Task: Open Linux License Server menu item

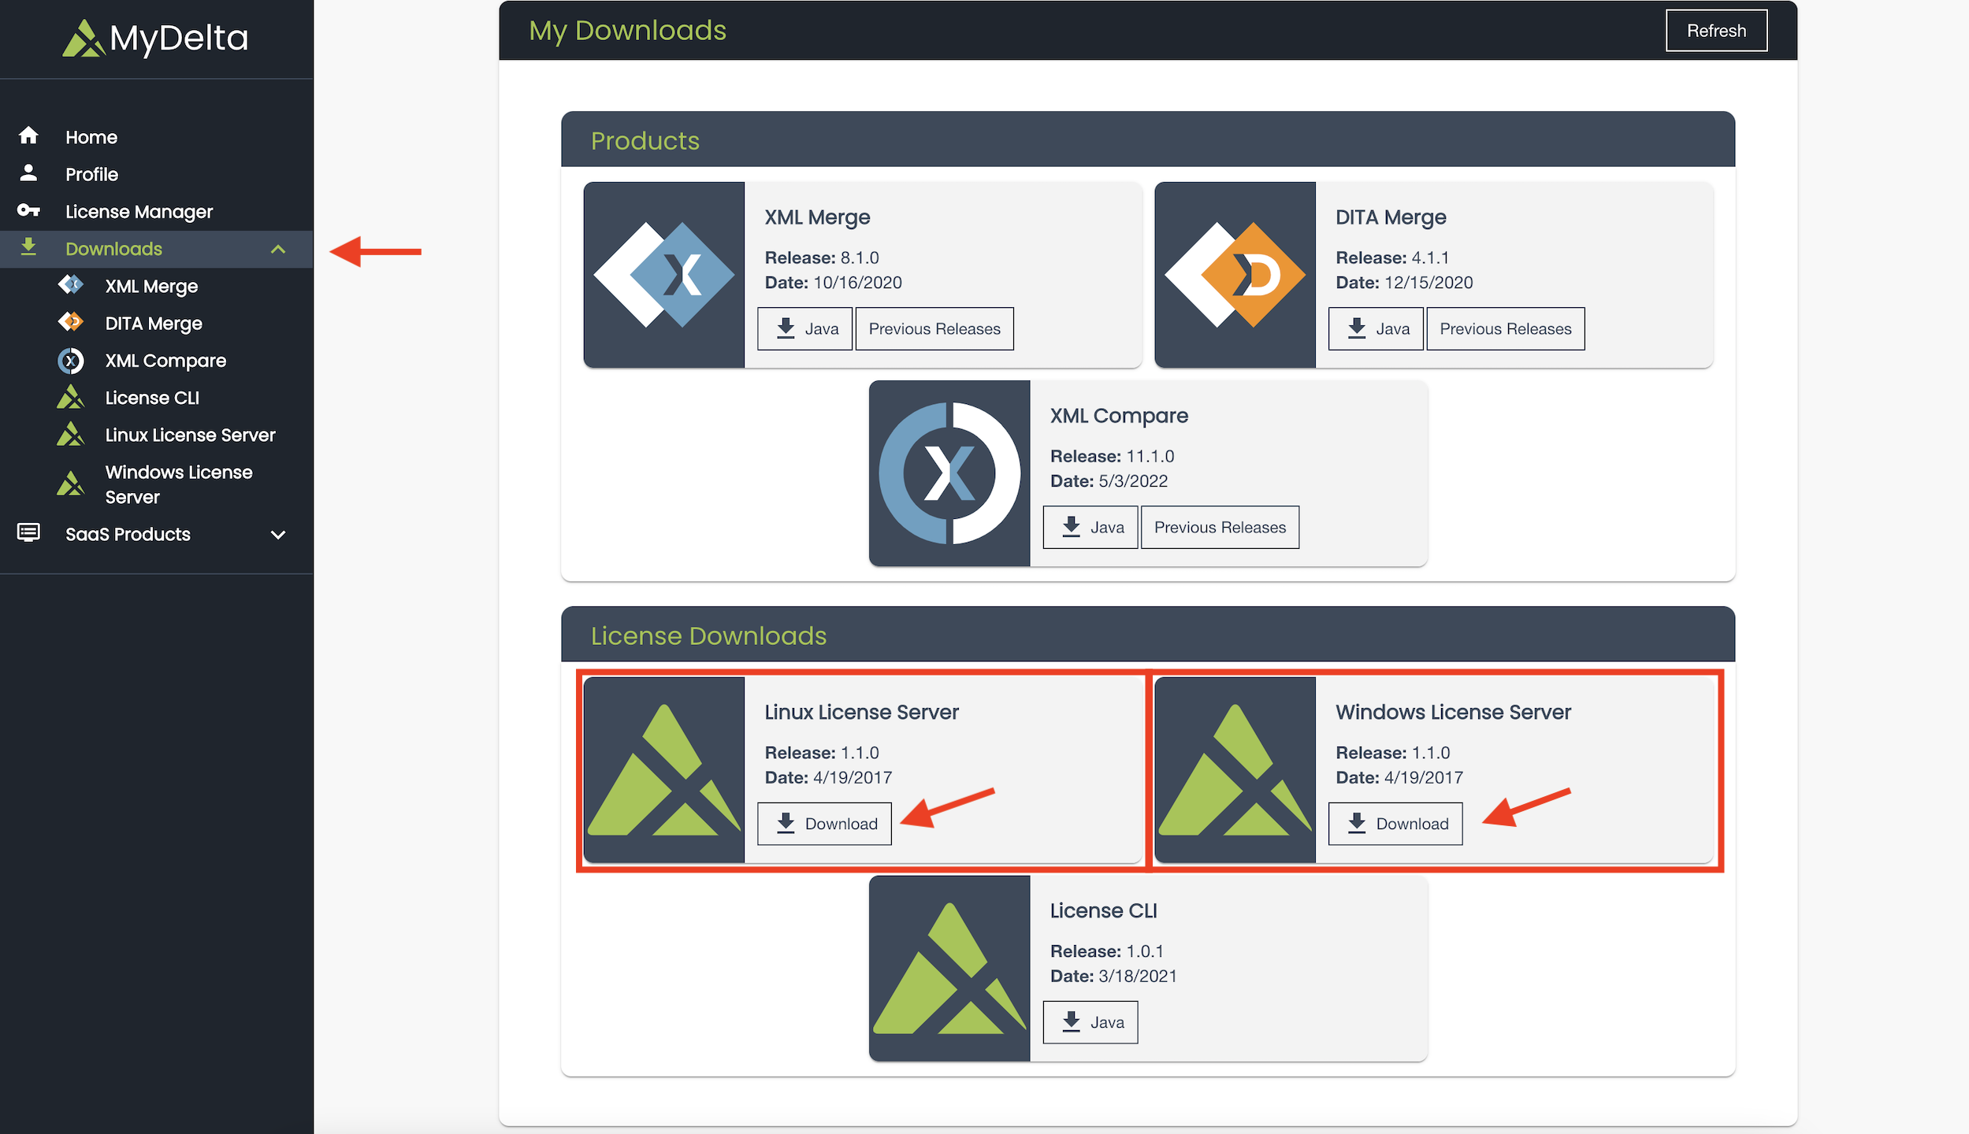Action: 190,435
